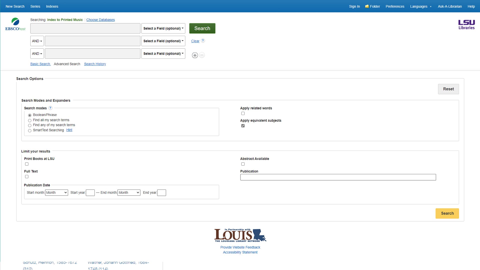Open the SmartText Hint link

pos(69,130)
